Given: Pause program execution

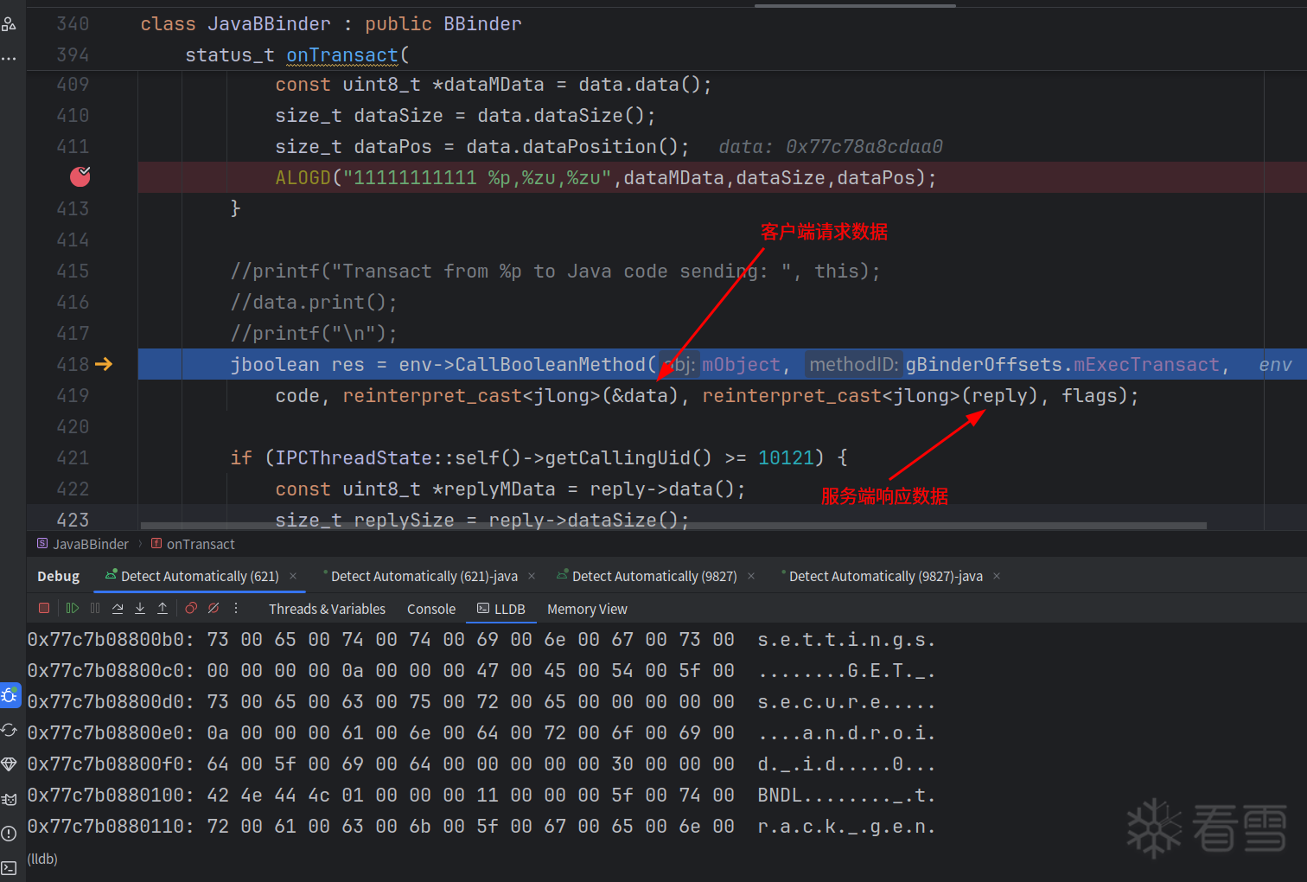Looking at the screenshot, I should click(95, 609).
